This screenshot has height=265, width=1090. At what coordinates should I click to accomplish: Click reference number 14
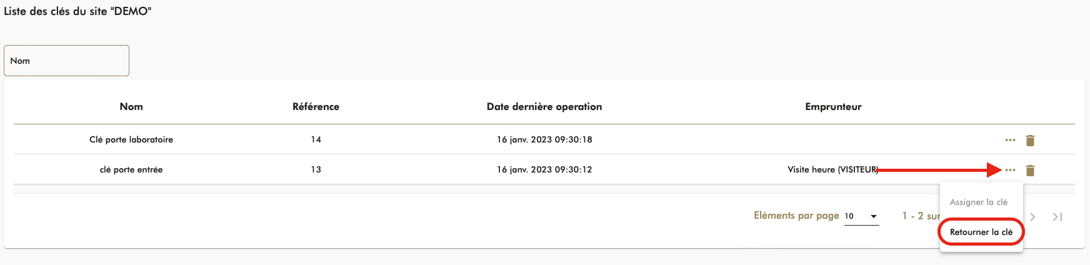coord(316,139)
